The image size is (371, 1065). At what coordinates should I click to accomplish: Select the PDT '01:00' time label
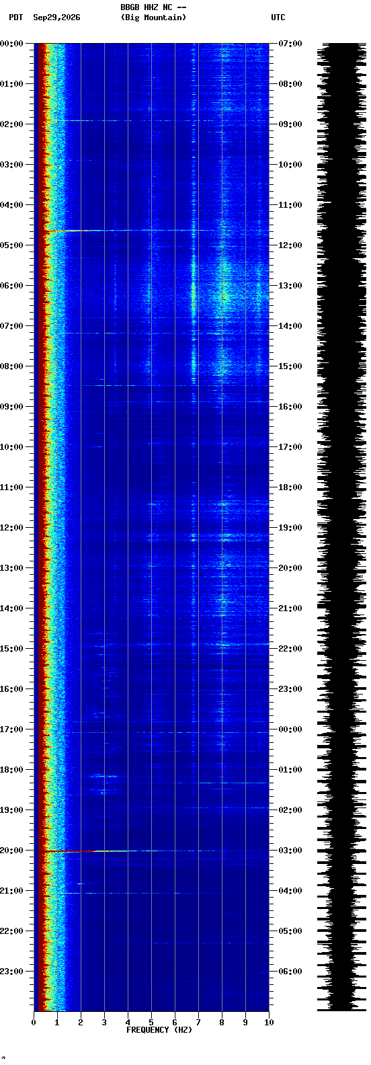click(11, 84)
